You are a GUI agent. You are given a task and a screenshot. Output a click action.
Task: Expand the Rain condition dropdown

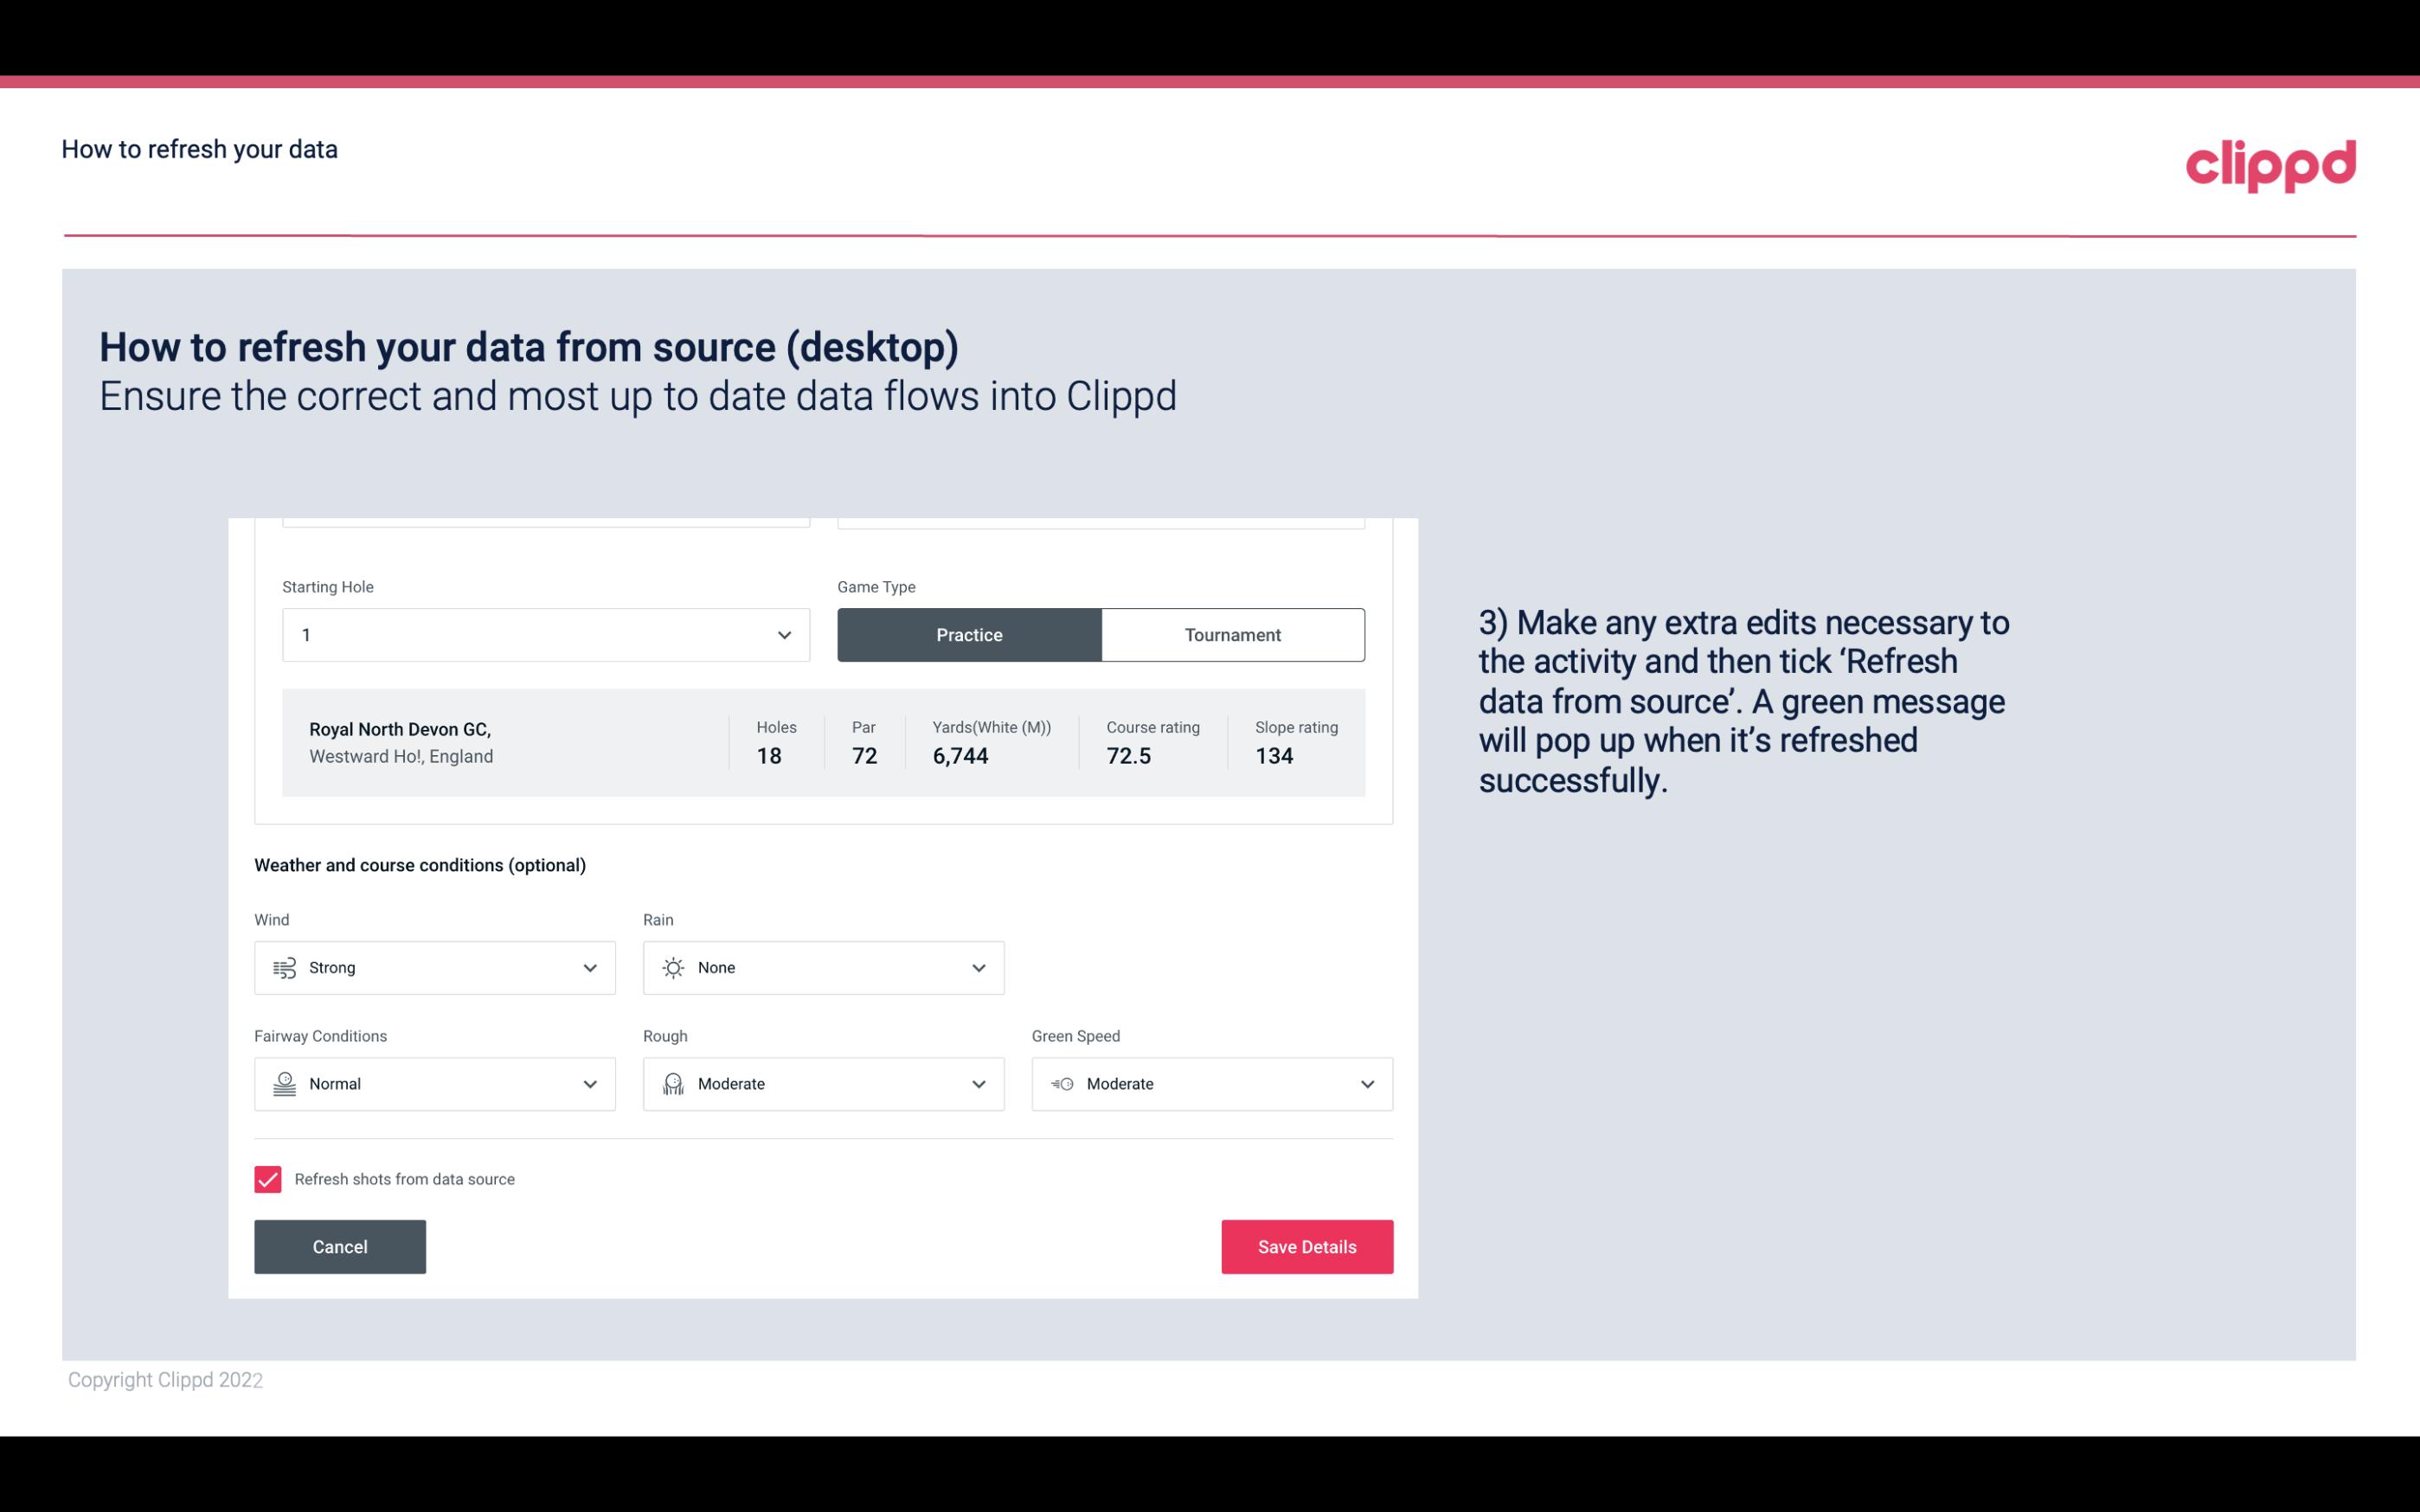(x=976, y=967)
